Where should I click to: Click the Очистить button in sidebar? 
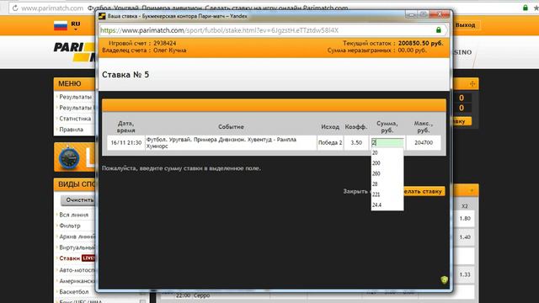point(78,200)
